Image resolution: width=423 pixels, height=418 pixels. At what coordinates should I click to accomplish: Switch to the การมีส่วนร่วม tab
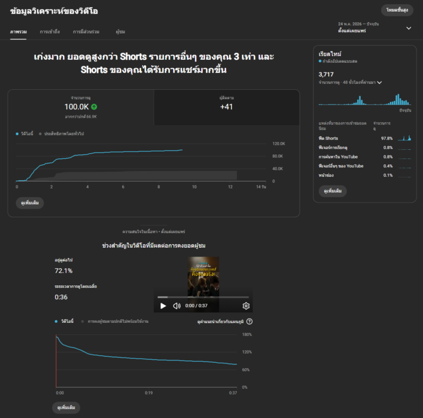(x=86, y=32)
